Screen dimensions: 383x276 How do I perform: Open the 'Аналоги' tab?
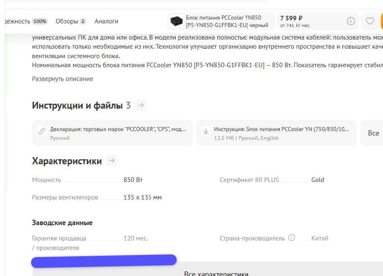(x=106, y=21)
